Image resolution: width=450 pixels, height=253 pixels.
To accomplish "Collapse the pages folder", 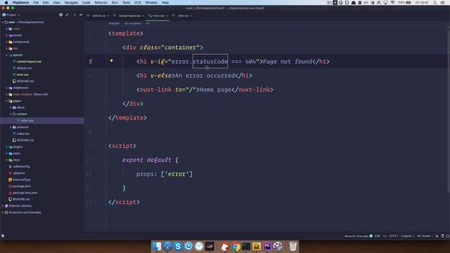I will (x=6, y=101).
